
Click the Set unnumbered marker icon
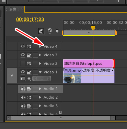(57, 31)
